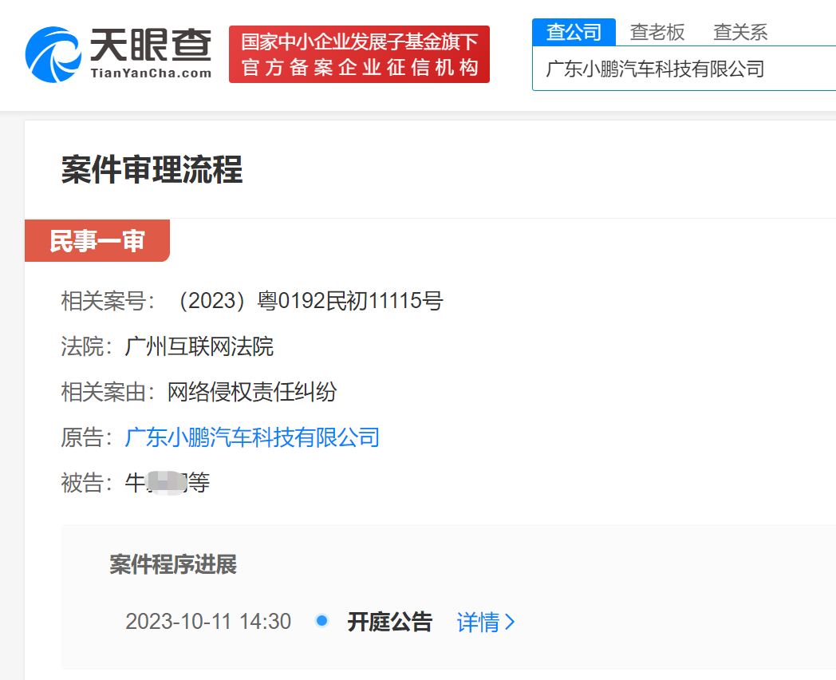Click the 案件程序进展 section header
Viewport: 836px width, 680px height.
(173, 563)
